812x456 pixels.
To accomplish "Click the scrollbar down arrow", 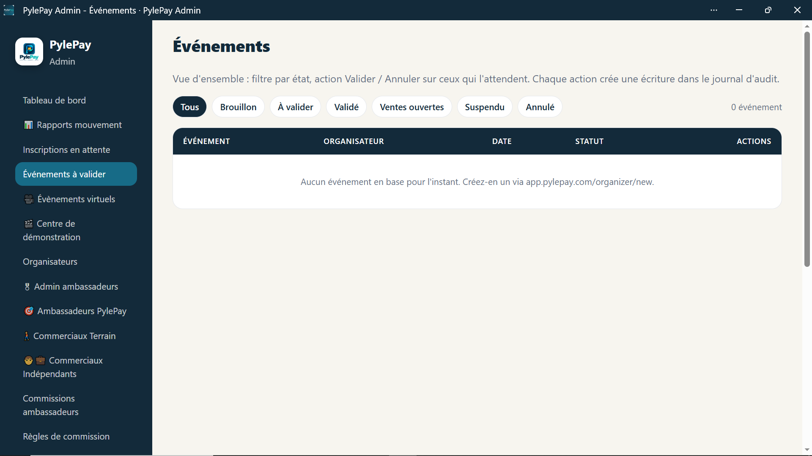I will click(807, 450).
